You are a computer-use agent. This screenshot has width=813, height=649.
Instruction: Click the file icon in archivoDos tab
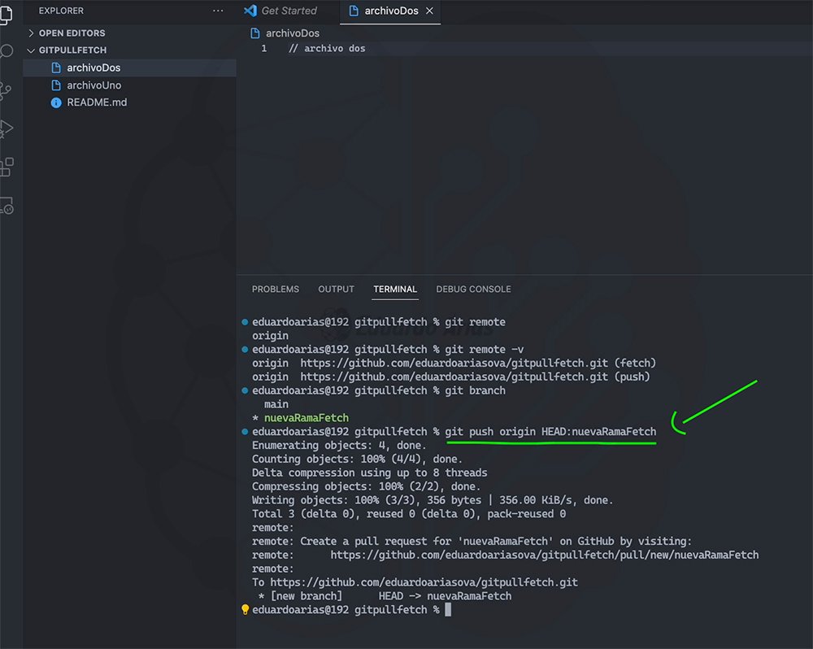pos(354,11)
